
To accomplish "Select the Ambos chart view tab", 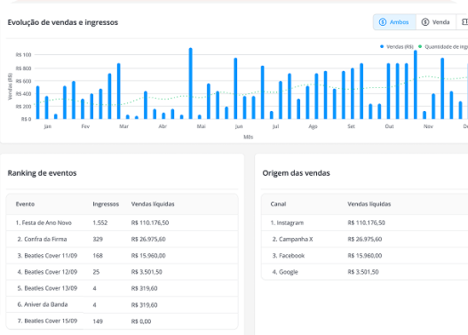I will (x=394, y=22).
